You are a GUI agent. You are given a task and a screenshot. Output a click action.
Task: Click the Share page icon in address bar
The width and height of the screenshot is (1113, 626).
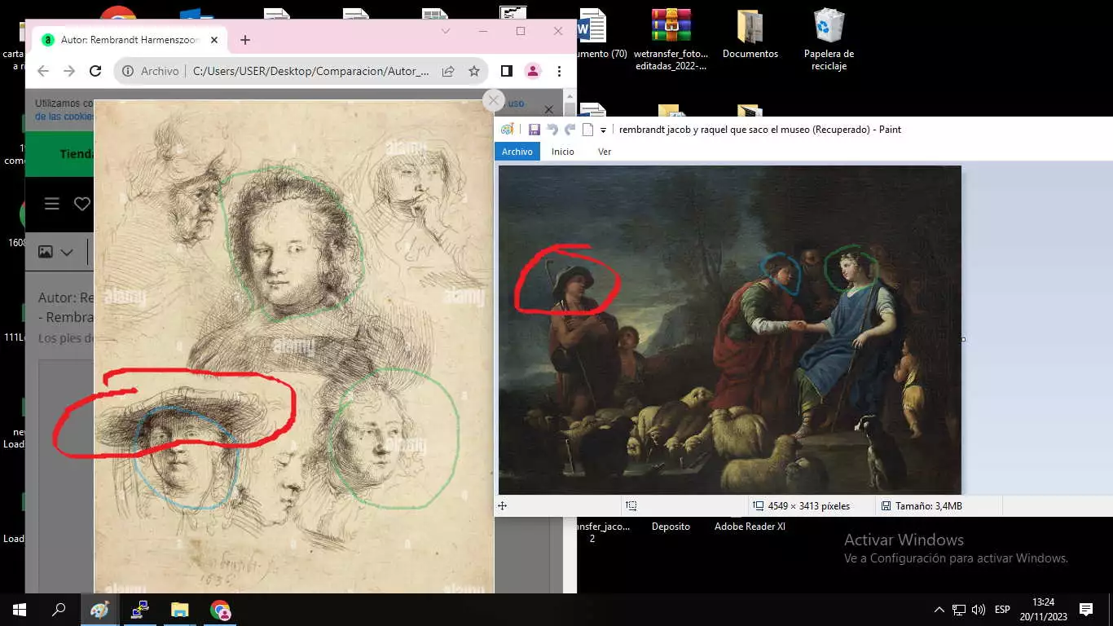click(x=448, y=71)
